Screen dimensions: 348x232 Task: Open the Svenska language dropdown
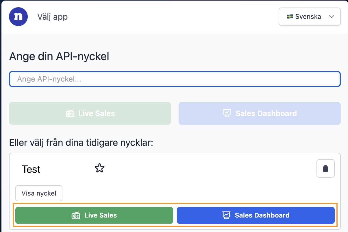click(x=310, y=16)
